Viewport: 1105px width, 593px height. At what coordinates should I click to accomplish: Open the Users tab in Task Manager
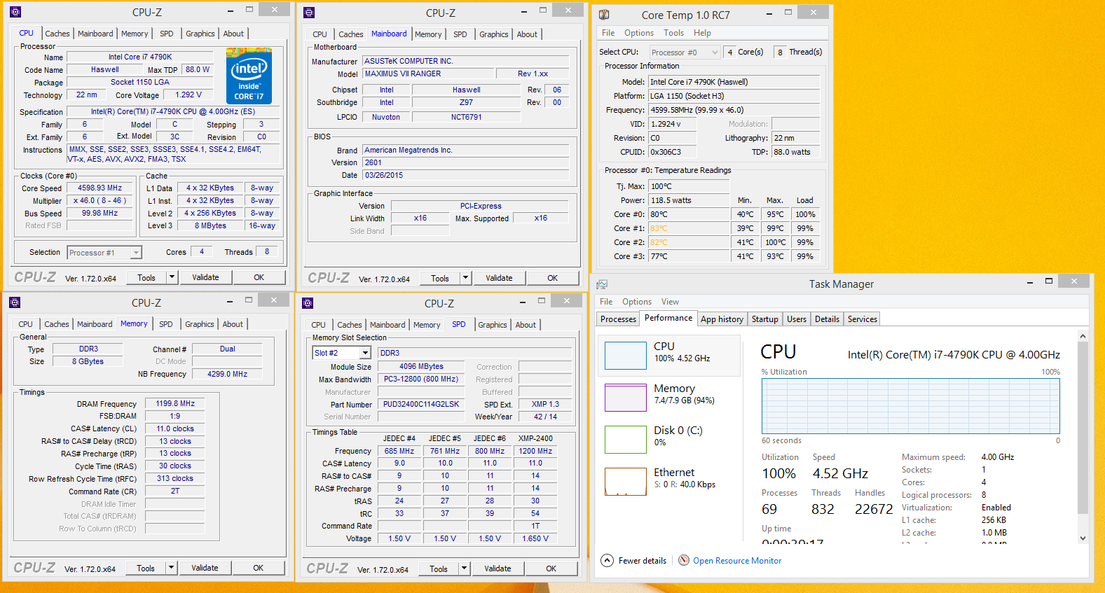click(797, 319)
